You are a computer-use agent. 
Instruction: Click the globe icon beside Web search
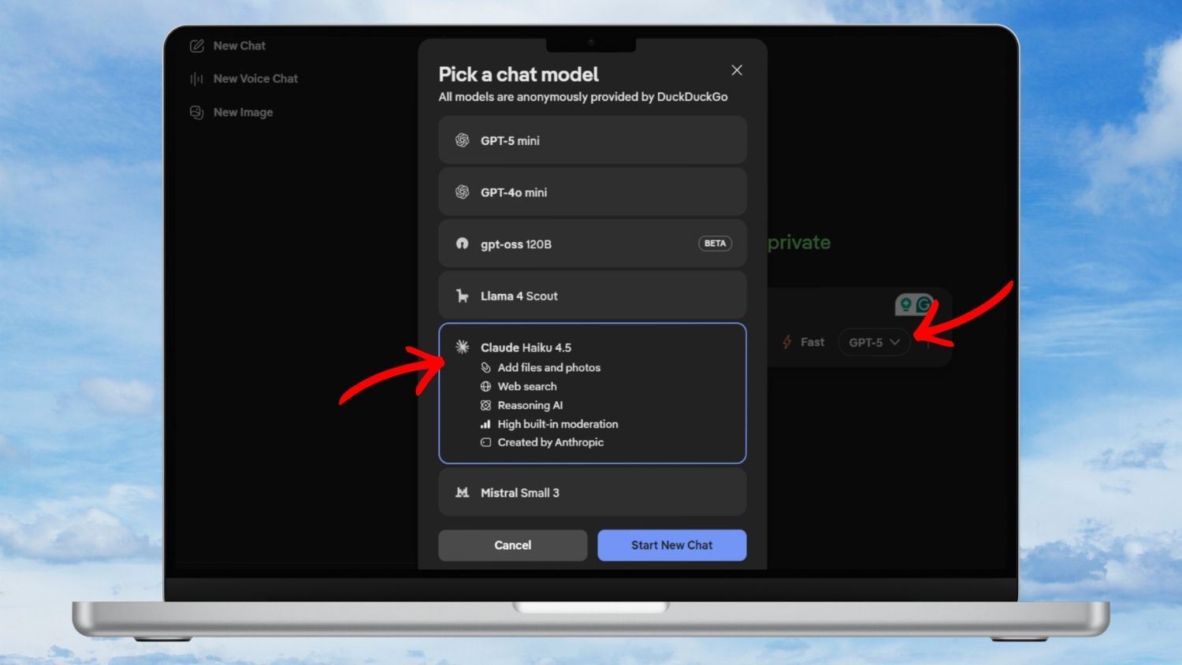pos(486,386)
